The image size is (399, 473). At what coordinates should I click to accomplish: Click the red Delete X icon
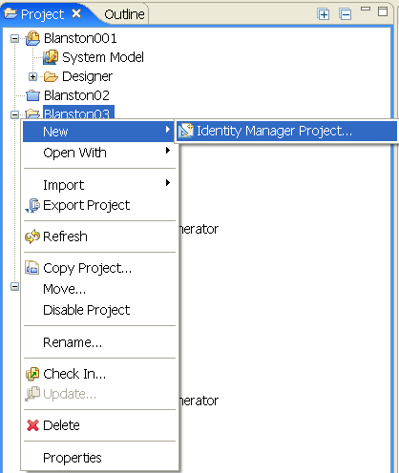[32, 425]
